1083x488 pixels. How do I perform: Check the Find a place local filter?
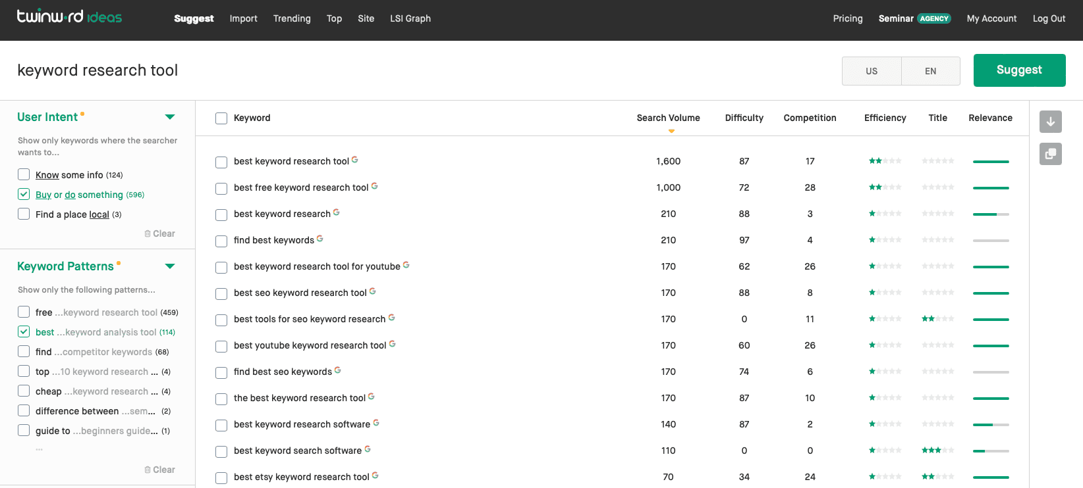(24, 214)
